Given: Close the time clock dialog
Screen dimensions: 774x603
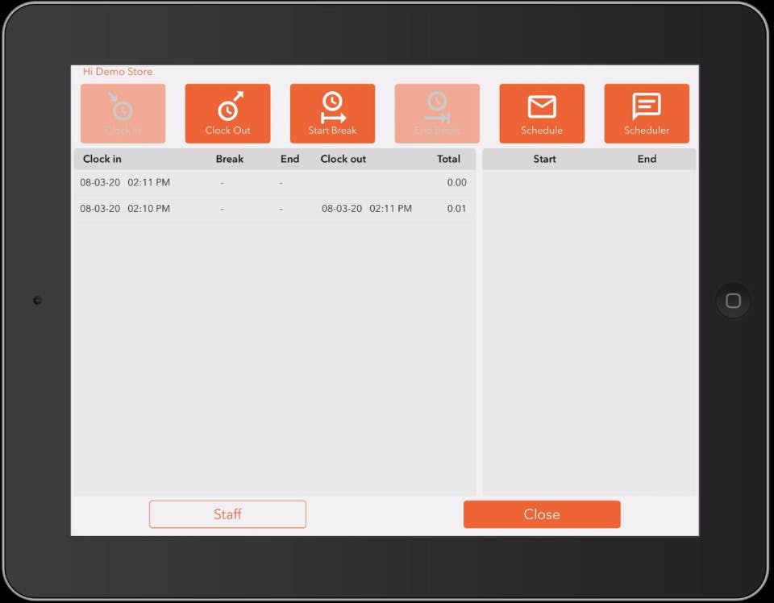Looking at the screenshot, I should 542,514.
